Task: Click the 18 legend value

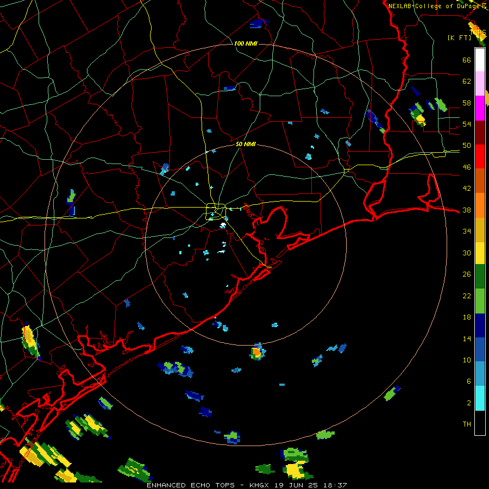Action: click(467, 317)
